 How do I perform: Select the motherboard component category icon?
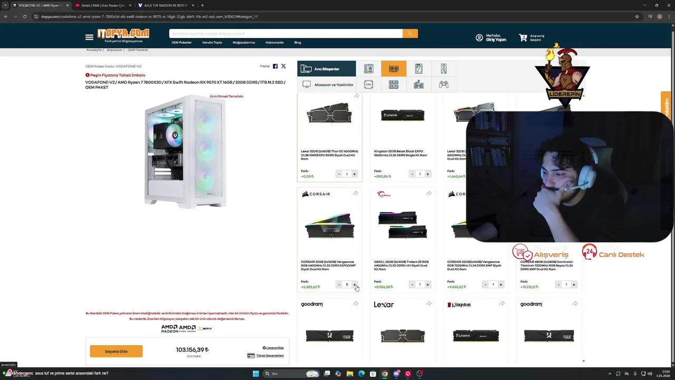(369, 69)
